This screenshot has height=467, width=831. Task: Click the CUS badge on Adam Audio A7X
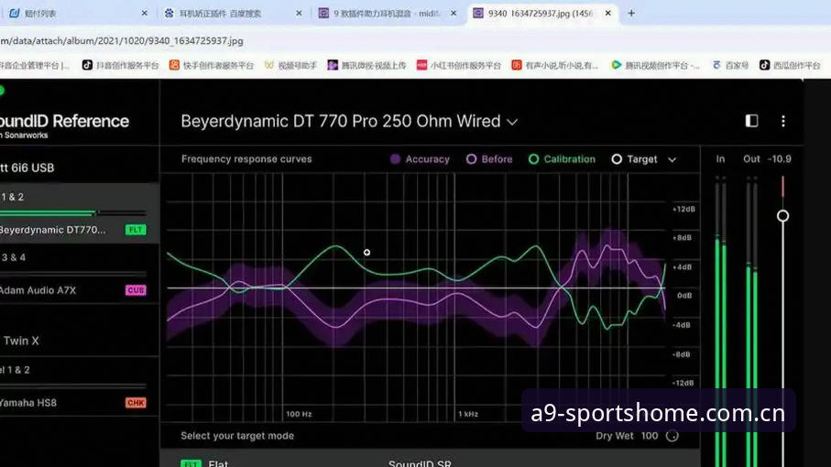click(136, 290)
